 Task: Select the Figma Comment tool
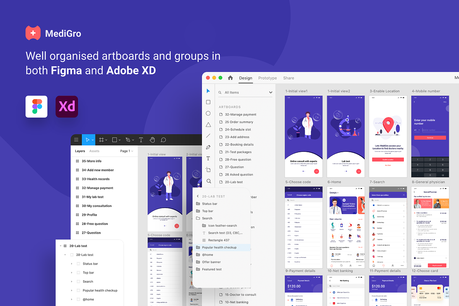pos(163,140)
